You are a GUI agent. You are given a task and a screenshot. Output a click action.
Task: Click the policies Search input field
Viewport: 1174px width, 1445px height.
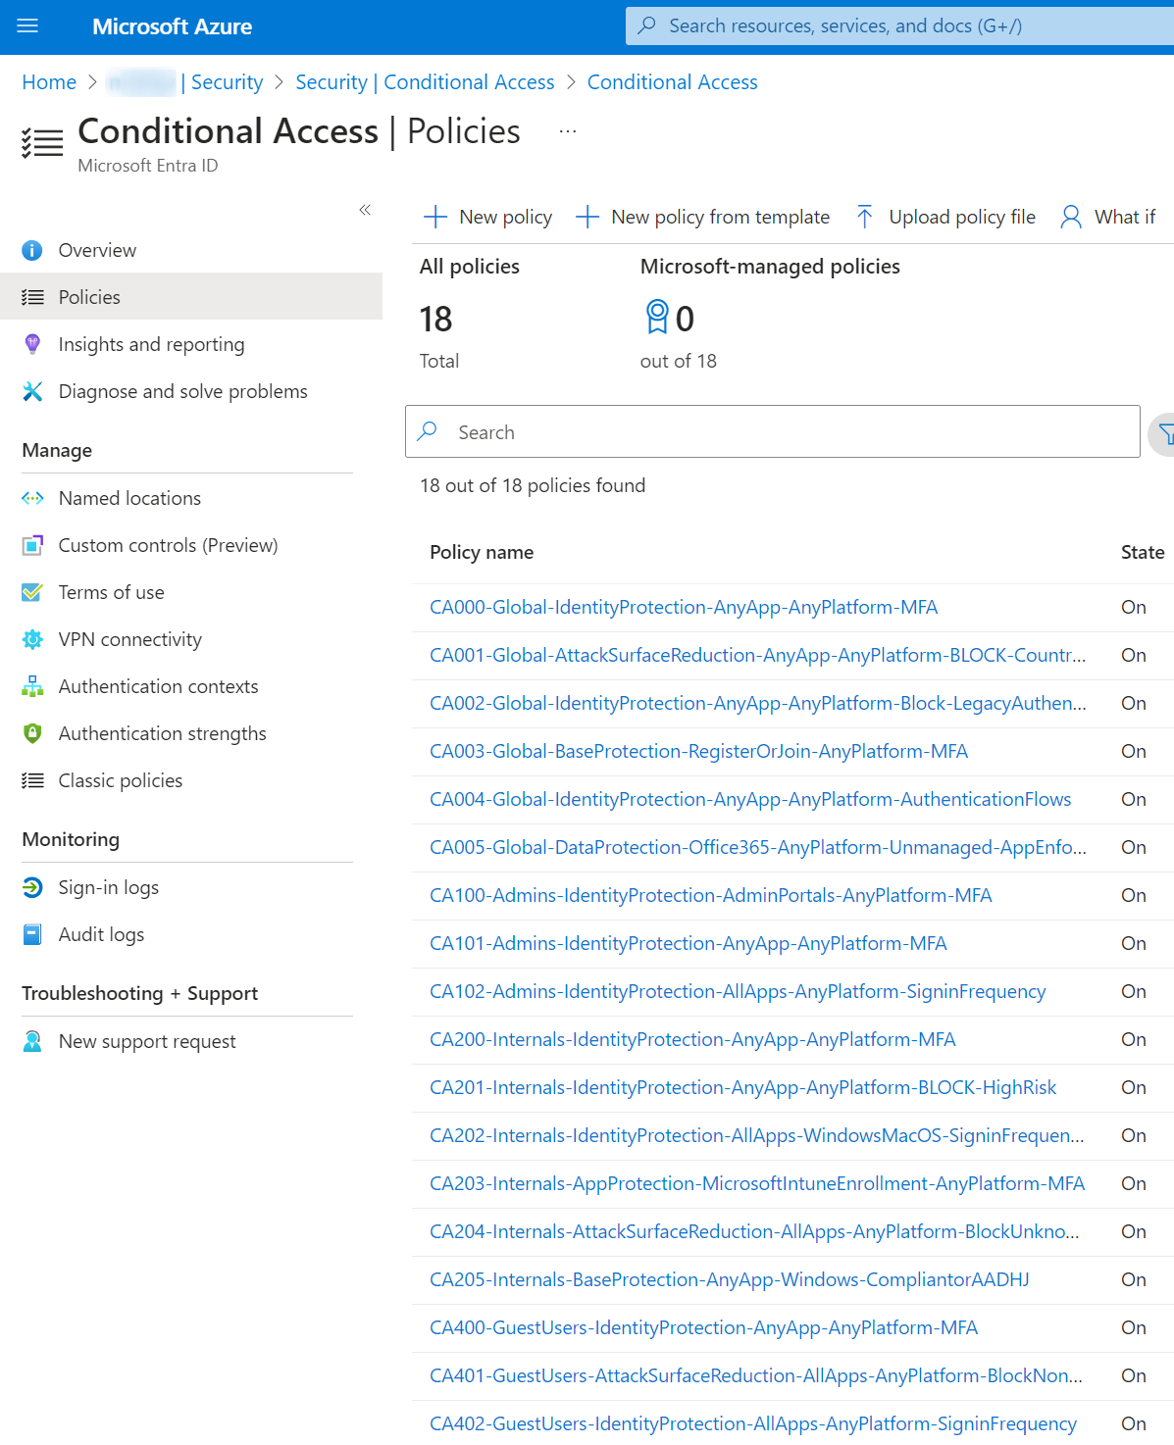[x=773, y=432]
